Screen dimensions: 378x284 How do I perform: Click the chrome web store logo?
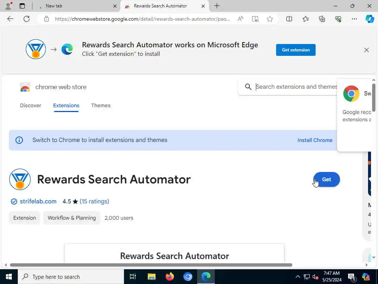tap(25, 87)
